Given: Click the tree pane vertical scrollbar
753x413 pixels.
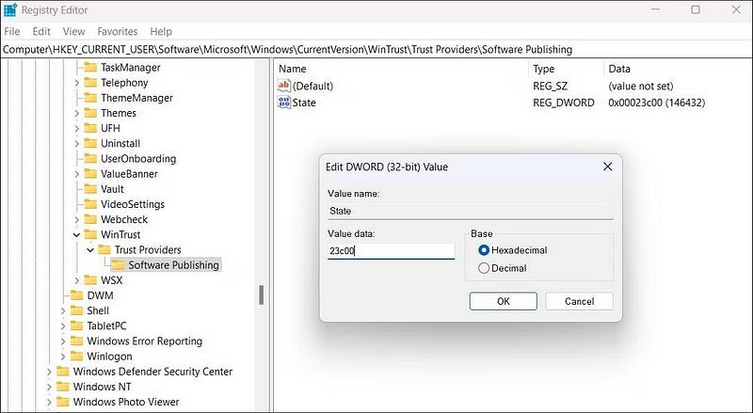Looking at the screenshot, I should [261, 294].
